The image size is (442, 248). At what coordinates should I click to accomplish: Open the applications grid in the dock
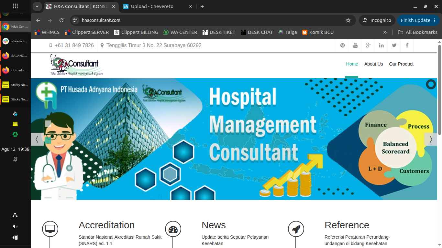(15, 6)
